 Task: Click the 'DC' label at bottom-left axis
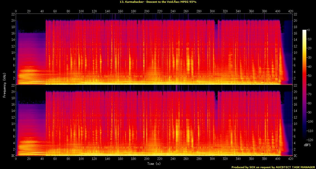tap(12, 156)
